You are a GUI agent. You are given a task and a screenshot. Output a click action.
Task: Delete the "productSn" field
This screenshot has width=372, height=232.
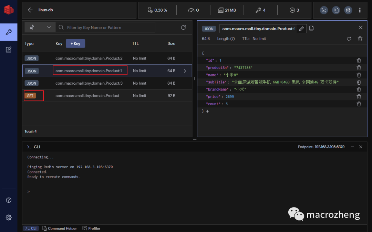pyautogui.click(x=359, y=68)
